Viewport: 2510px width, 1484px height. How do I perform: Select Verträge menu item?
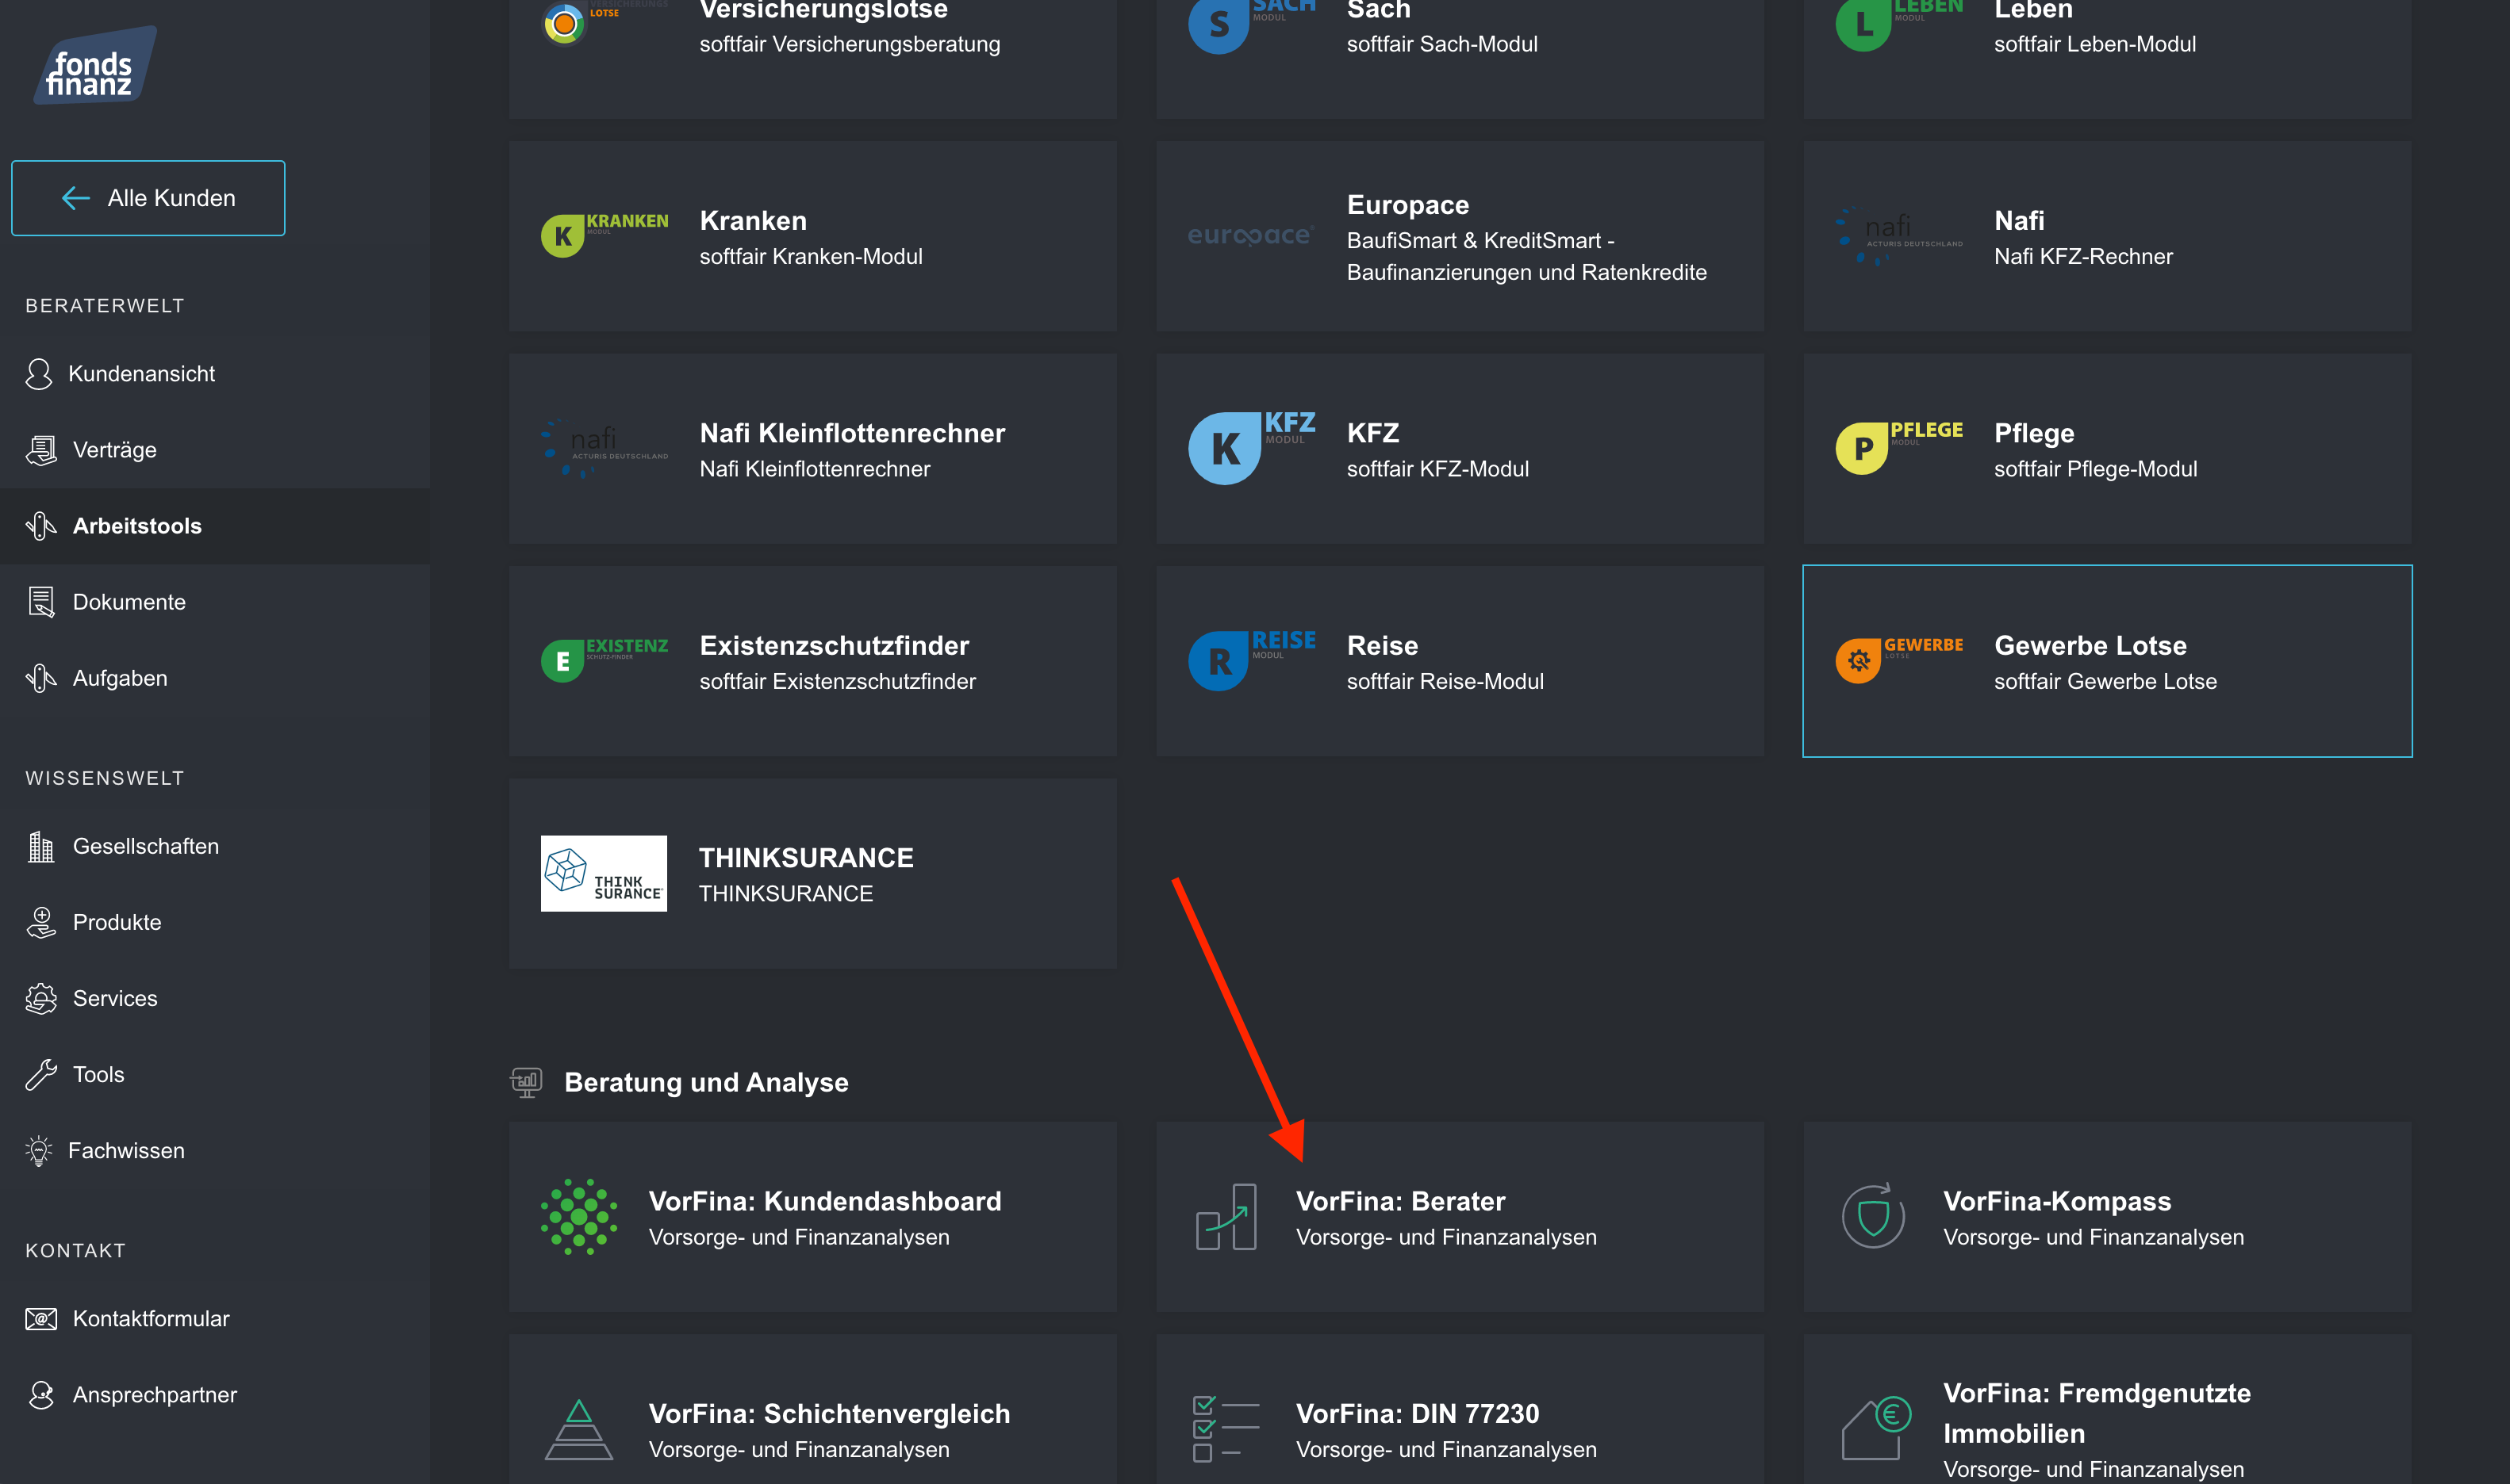coord(114,450)
